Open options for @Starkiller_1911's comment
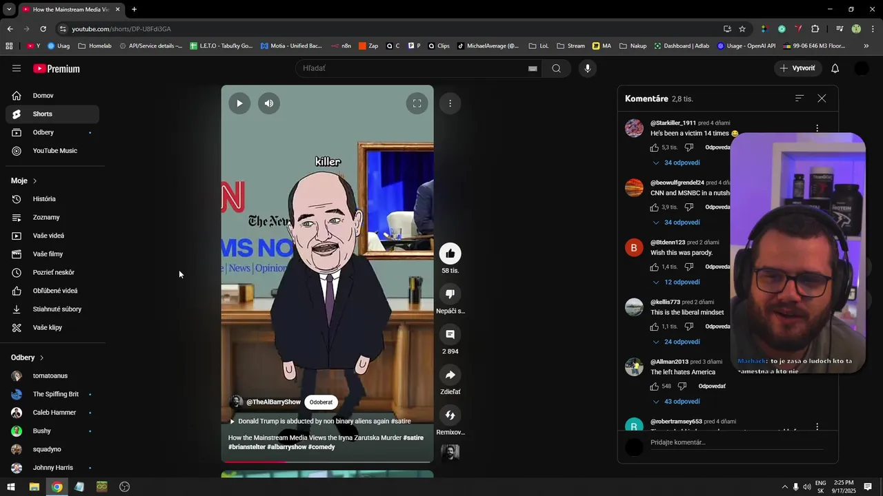The height and width of the screenshot is (496, 883). [817, 128]
